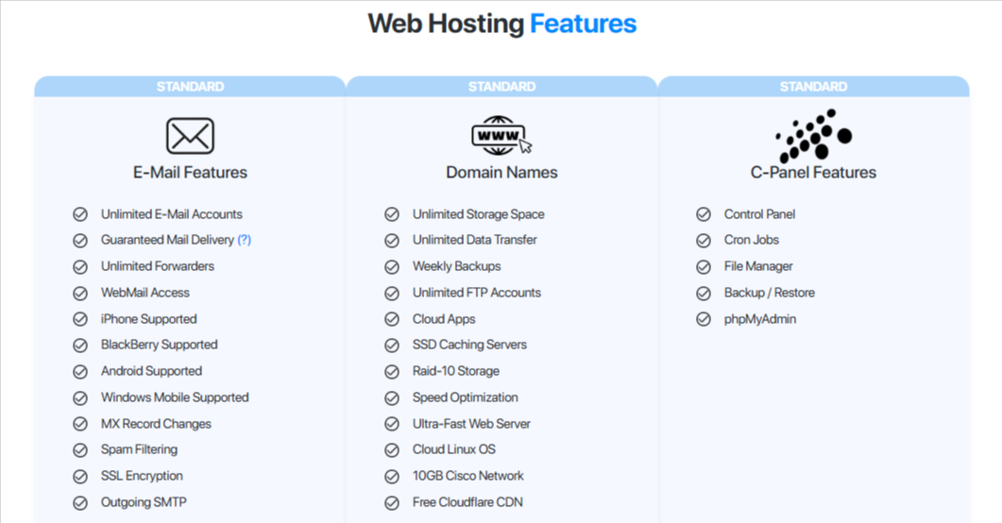Click the C-Panel Features column title

coord(813,173)
